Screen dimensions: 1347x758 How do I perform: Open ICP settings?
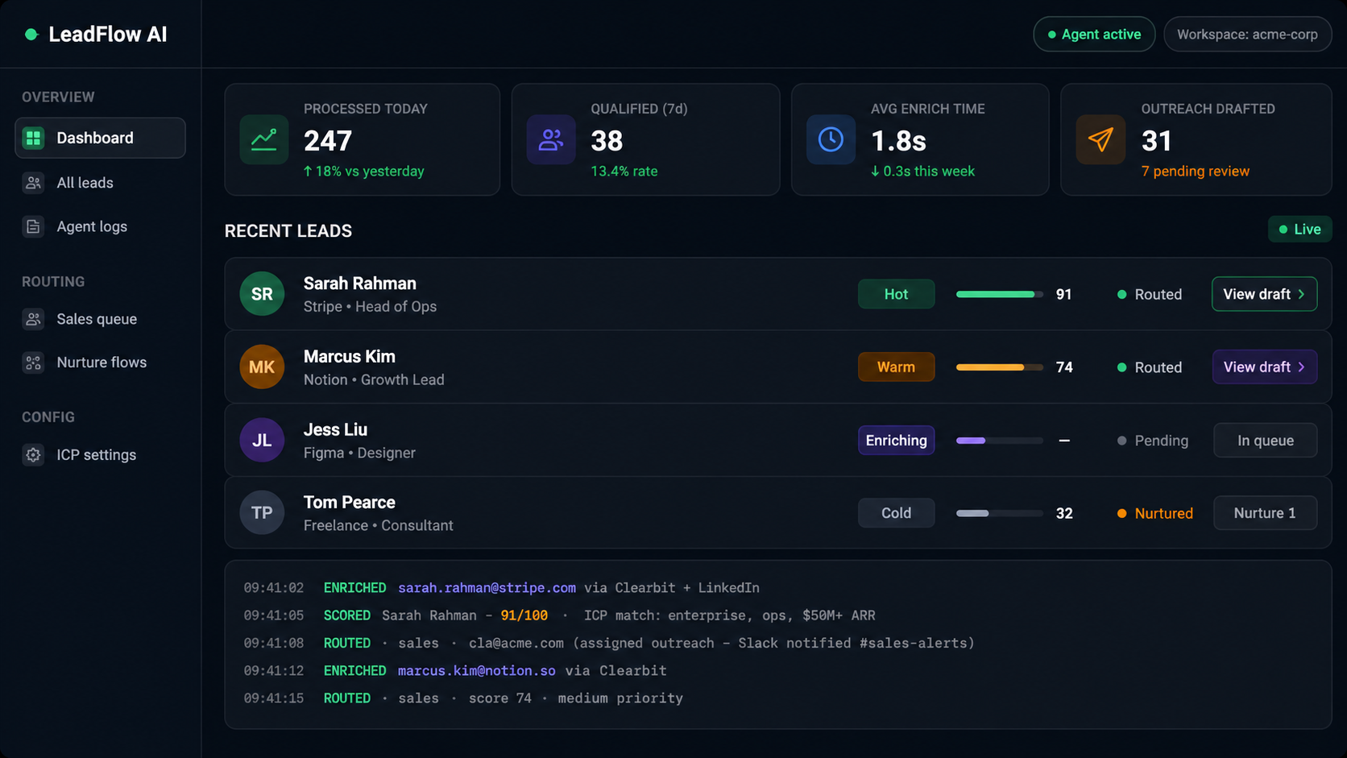[x=100, y=454]
